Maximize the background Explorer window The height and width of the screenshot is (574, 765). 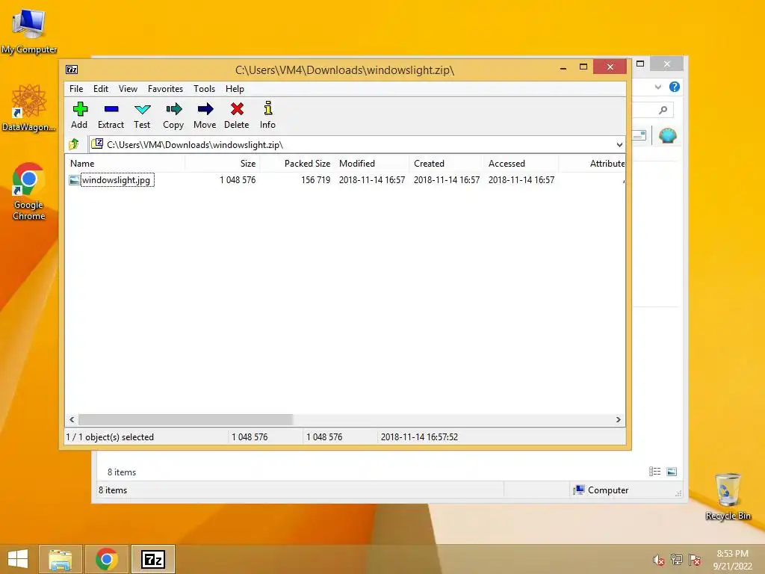click(x=640, y=64)
